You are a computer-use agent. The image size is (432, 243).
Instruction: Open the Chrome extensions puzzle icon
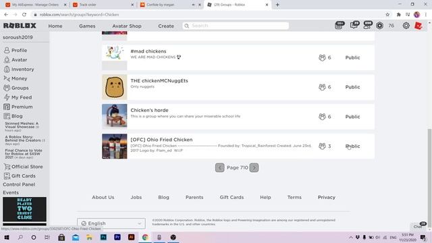tap(398, 15)
